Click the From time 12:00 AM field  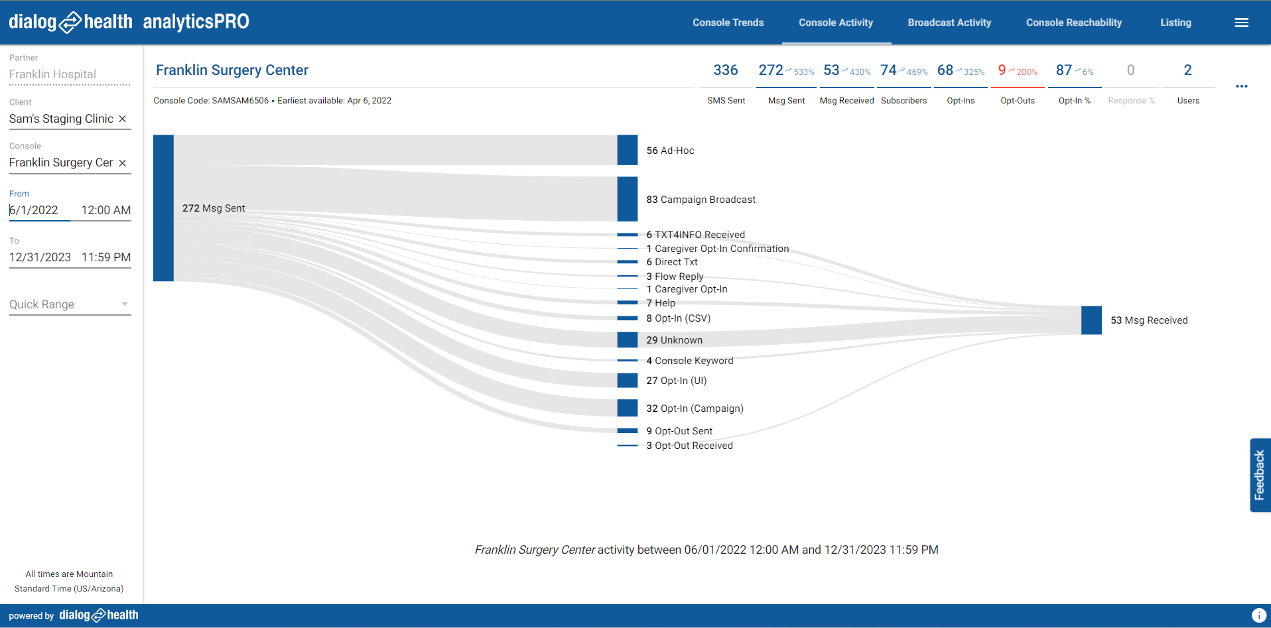tap(106, 210)
